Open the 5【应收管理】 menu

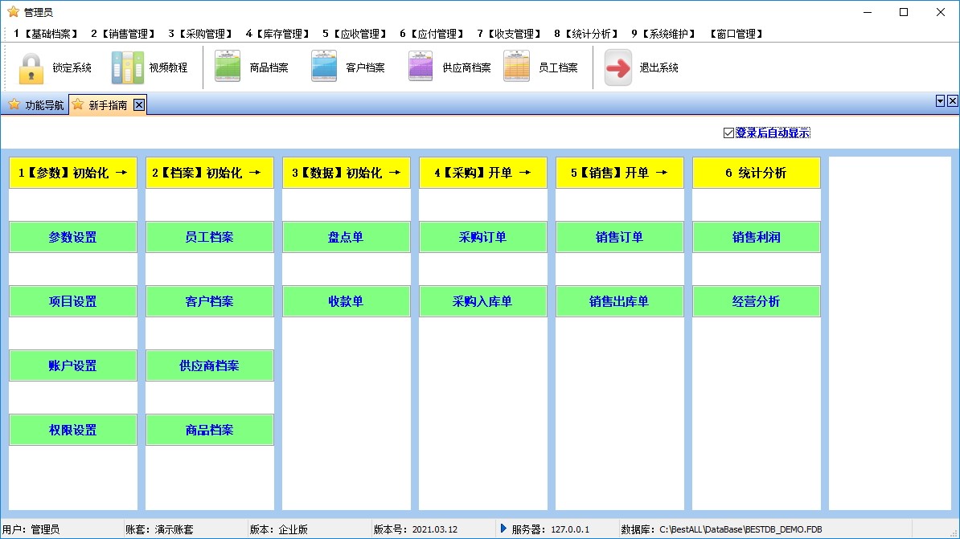point(354,34)
